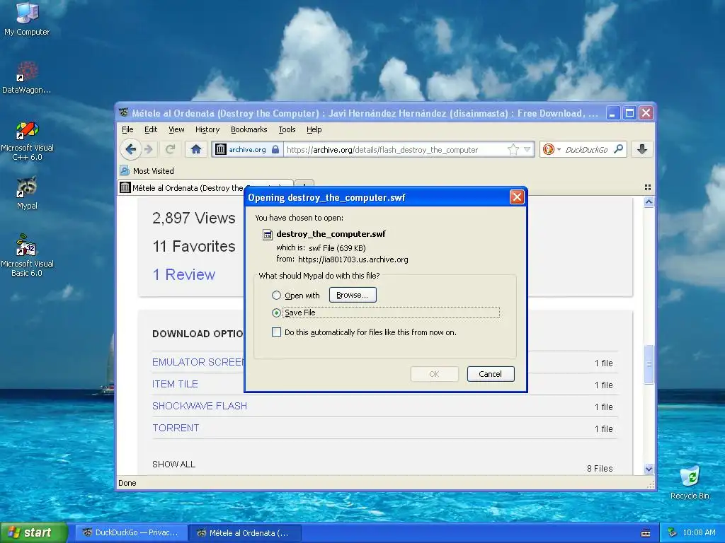
Task: Click the destroy_the_computer.swf file icon
Action: (267, 235)
